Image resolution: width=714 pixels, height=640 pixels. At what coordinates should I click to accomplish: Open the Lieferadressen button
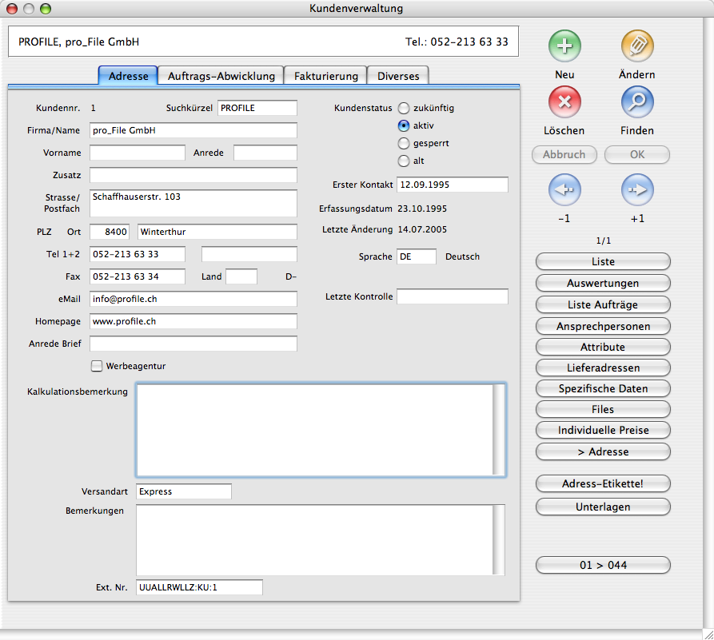click(603, 368)
